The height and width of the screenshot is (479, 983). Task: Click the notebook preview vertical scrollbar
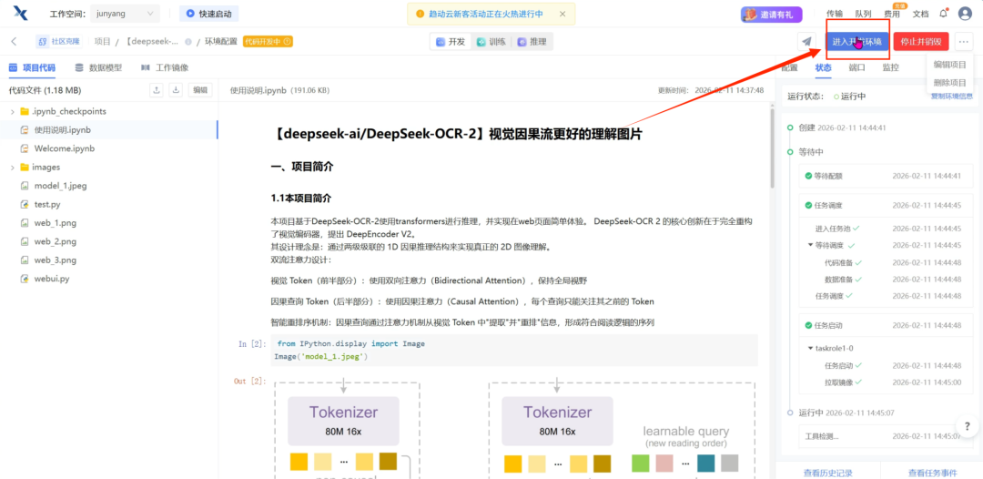pyautogui.click(x=772, y=147)
